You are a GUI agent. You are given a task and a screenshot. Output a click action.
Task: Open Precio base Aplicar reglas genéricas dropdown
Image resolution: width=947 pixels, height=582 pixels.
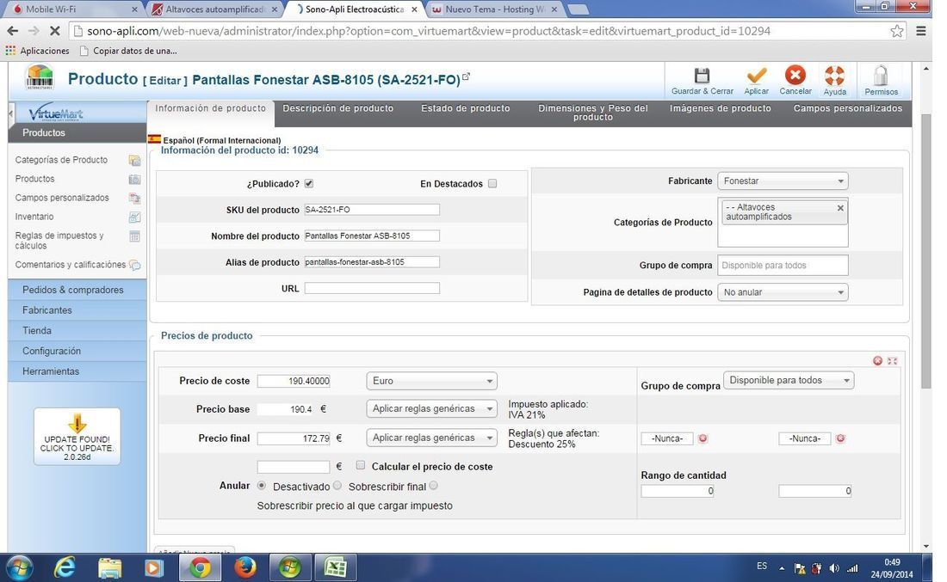click(x=432, y=408)
